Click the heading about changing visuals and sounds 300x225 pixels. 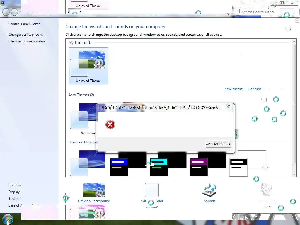coord(115,27)
